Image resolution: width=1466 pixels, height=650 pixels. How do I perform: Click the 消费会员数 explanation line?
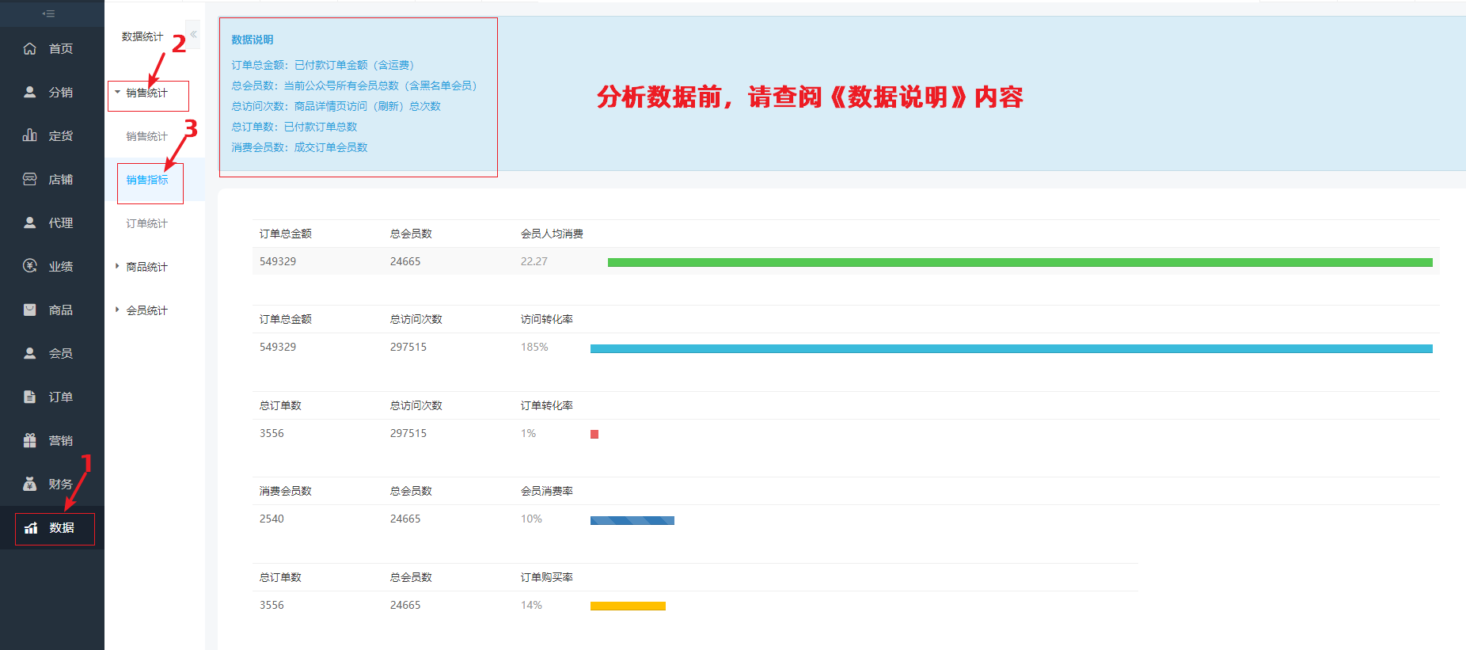tap(300, 147)
